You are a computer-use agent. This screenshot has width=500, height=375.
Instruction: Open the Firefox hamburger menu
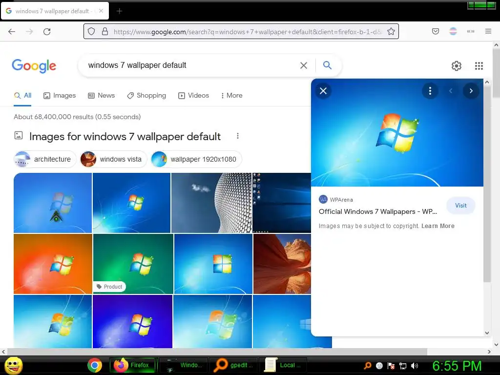tap(488, 31)
